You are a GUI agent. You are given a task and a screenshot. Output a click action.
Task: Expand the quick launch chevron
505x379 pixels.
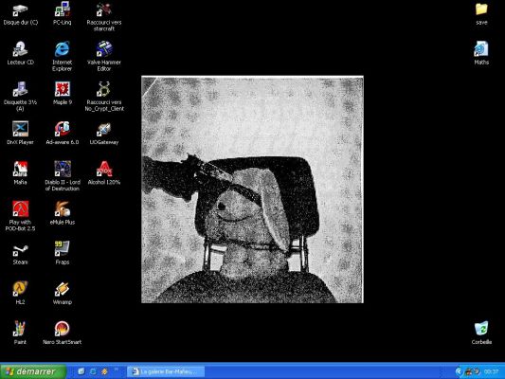(x=116, y=370)
